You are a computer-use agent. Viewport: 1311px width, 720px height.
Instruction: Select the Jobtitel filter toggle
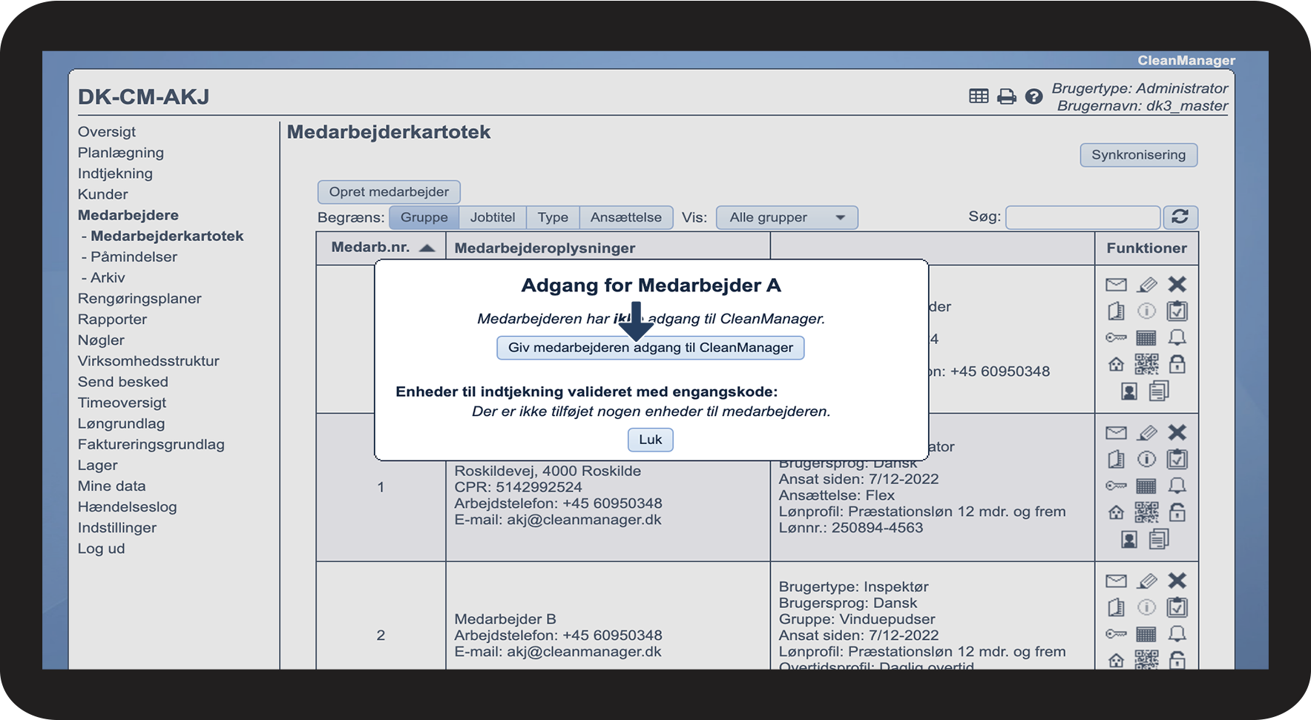(493, 217)
